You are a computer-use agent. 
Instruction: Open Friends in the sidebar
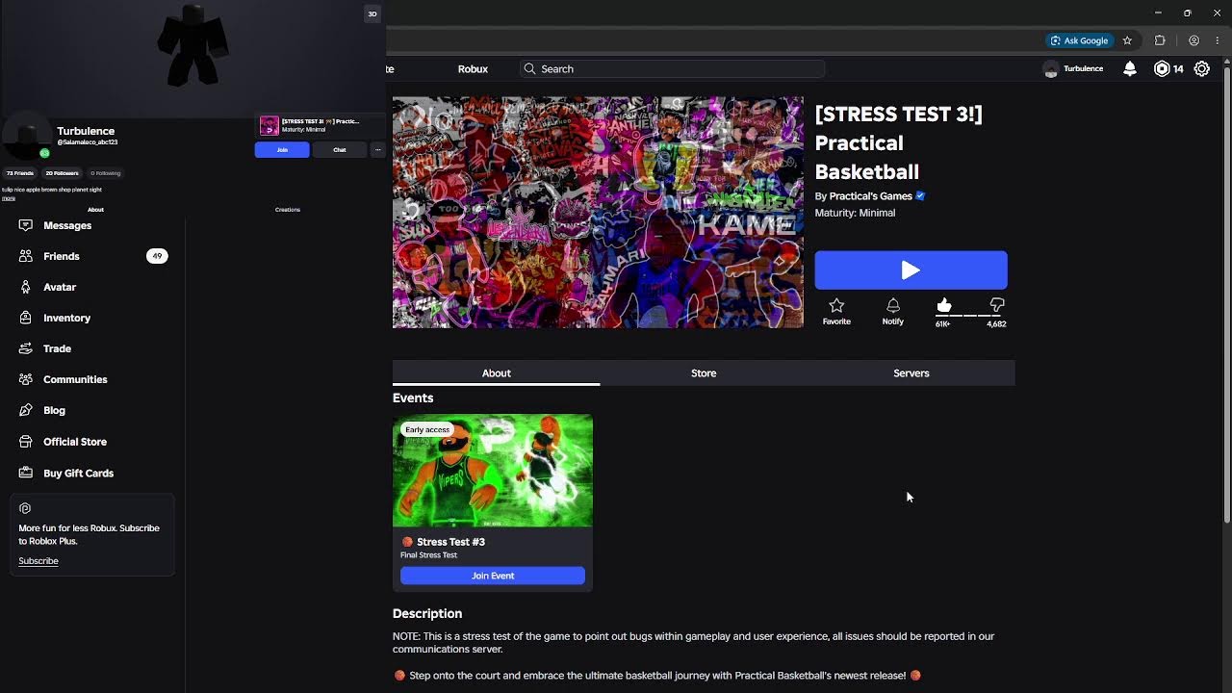pos(50,256)
